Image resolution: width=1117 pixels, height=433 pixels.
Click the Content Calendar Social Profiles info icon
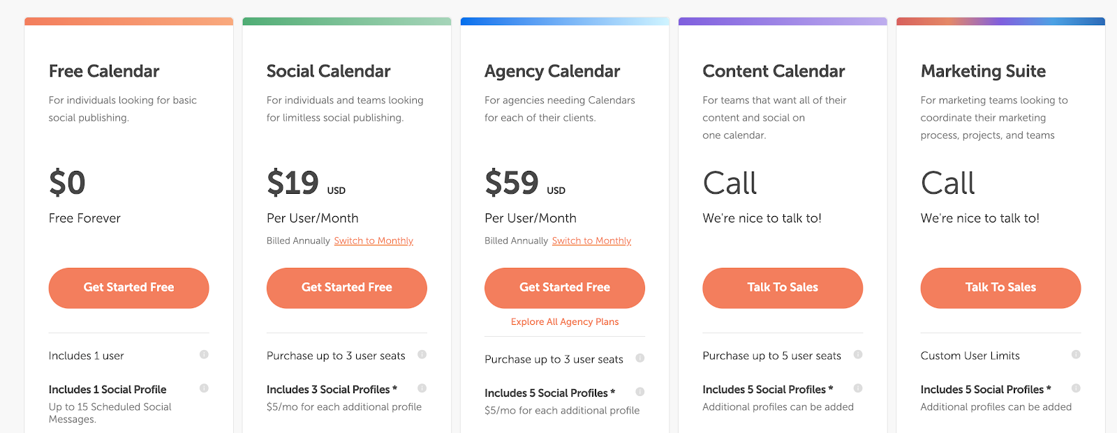[x=858, y=389]
